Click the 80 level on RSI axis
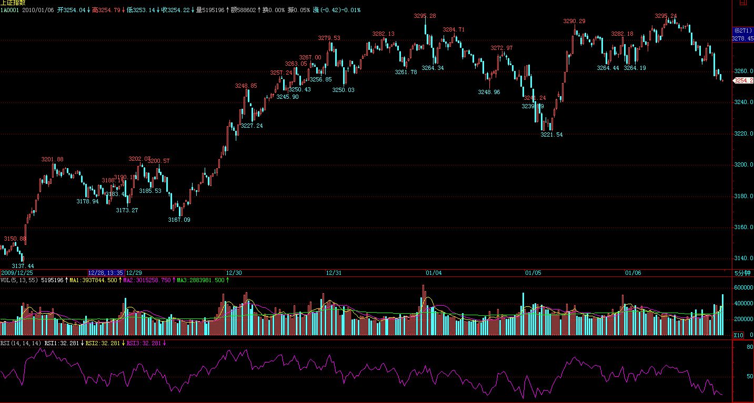This screenshot has height=403, width=754. 749,347
